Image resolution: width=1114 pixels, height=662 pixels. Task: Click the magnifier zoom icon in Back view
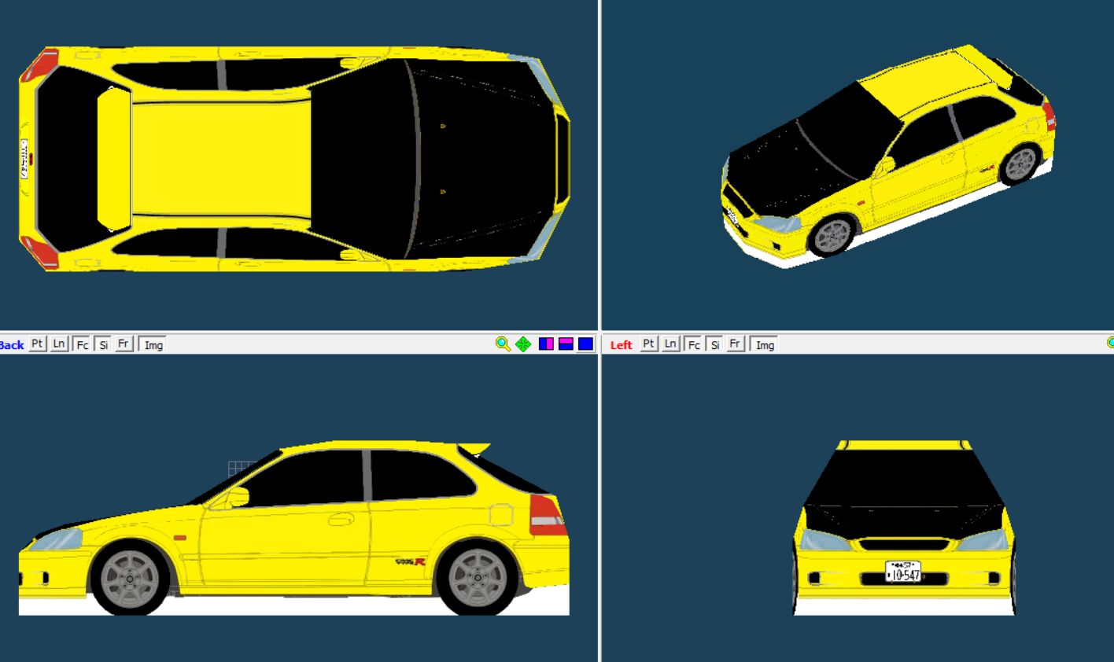503,344
